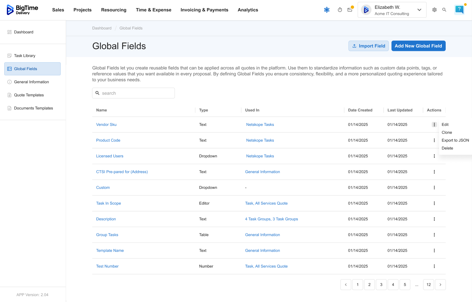Viewport: 472px width, 302px height.
Task: Open Quote Templates in the sidebar
Action: [x=29, y=95]
